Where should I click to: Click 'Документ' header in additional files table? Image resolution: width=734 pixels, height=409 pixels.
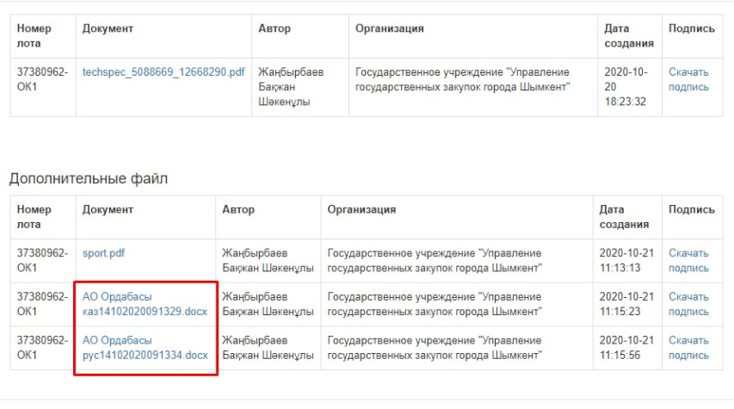pos(108,209)
